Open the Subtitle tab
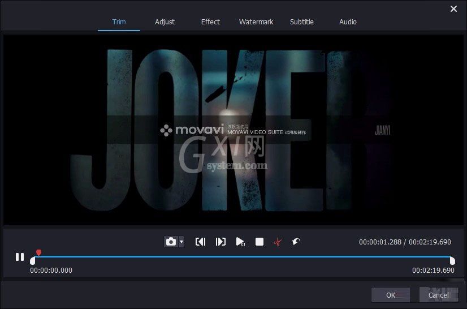This screenshot has width=467, height=309. 302,22
